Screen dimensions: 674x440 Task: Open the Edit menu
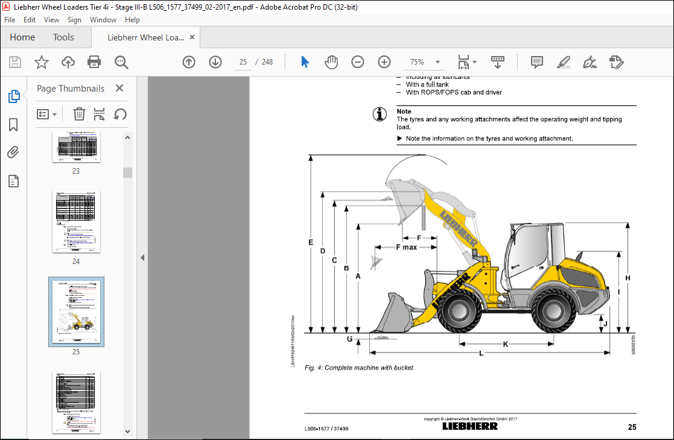[x=30, y=20]
